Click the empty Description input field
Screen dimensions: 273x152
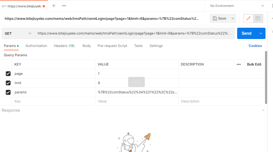[221, 101]
